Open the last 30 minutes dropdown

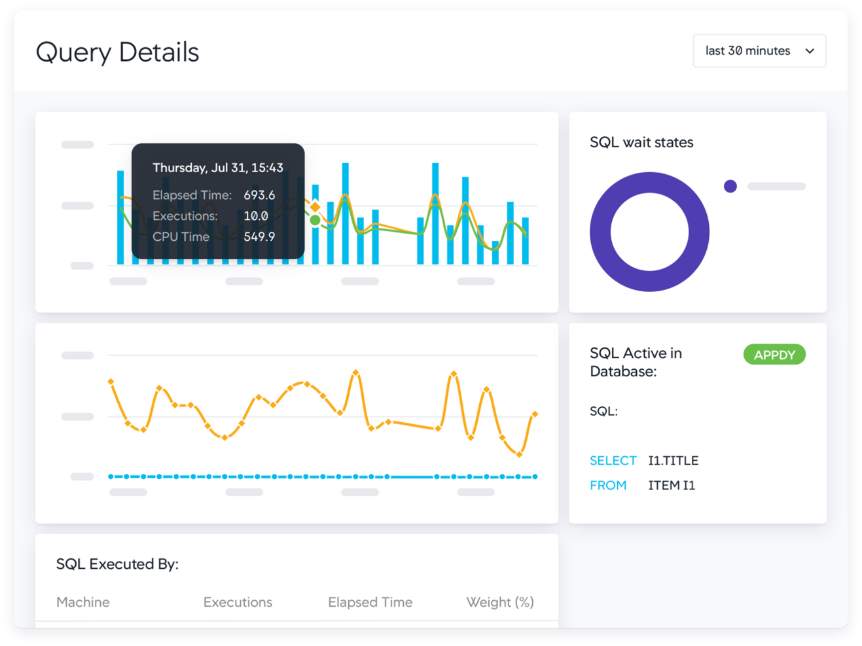759,51
